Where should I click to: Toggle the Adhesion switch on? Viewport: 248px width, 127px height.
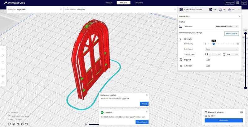click(x=208, y=66)
